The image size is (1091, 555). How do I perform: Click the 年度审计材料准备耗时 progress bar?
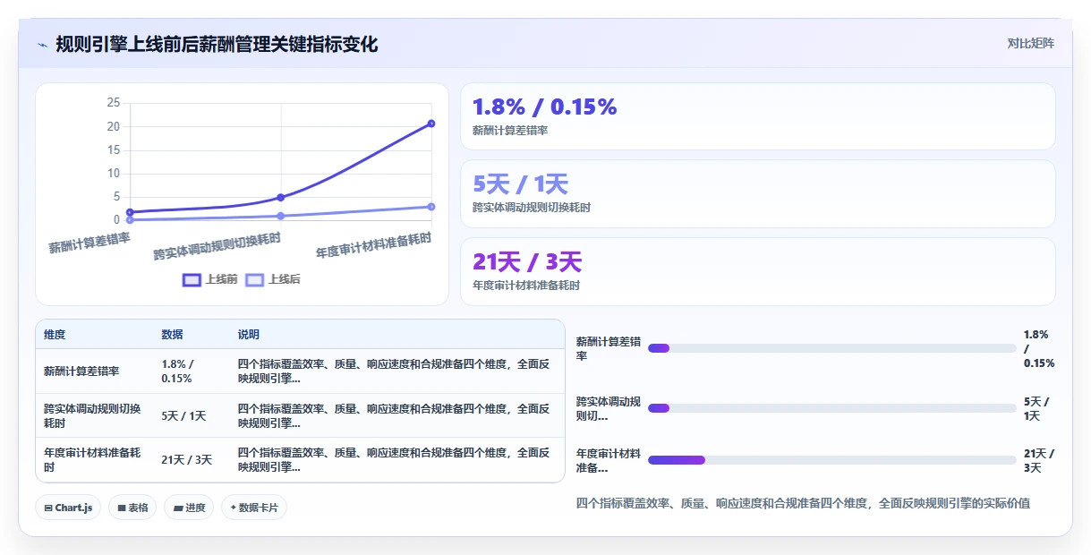click(831, 460)
